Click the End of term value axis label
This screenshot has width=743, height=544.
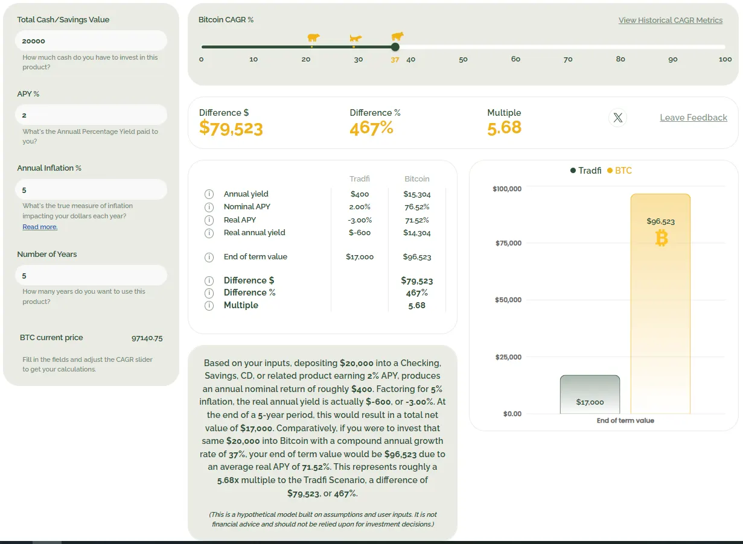(x=625, y=420)
